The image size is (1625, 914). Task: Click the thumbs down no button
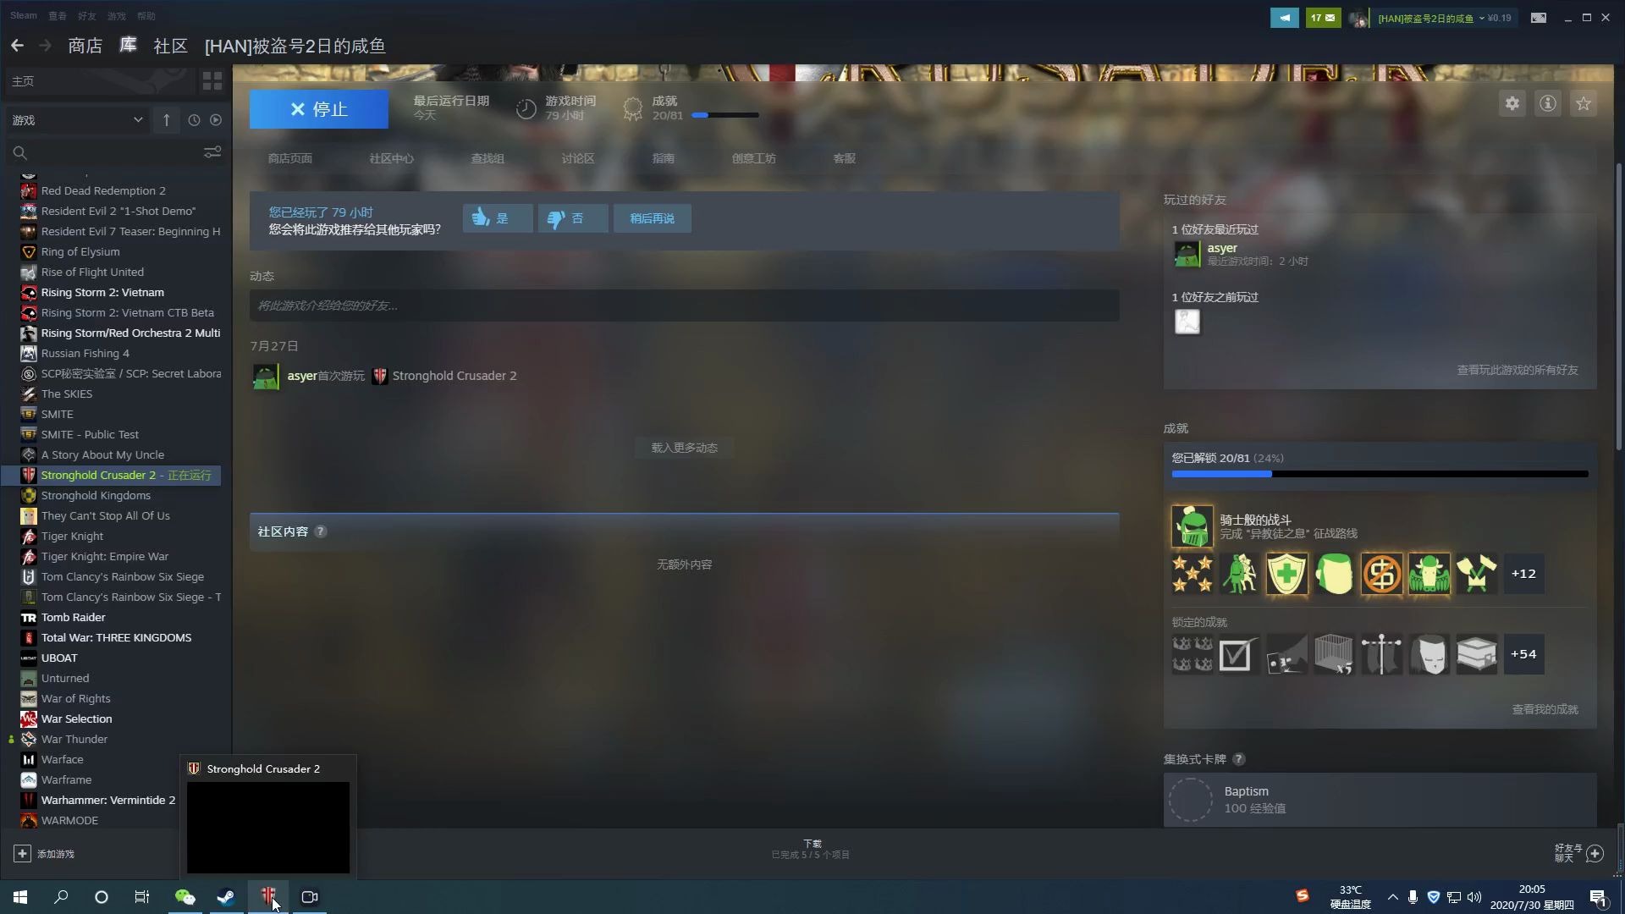pyautogui.click(x=573, y=218)
